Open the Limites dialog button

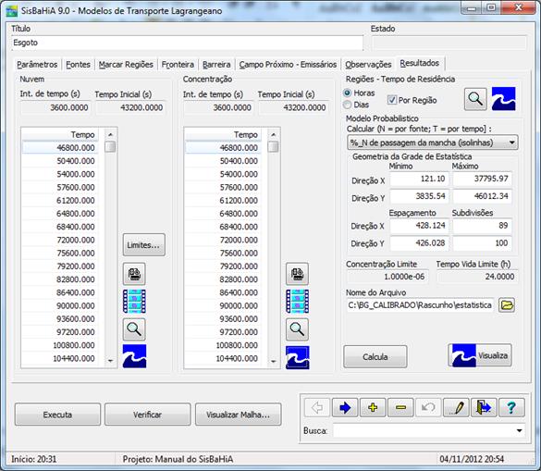[144, 245]
